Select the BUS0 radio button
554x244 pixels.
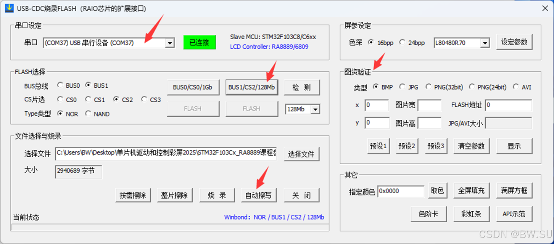tap(60, 85)
